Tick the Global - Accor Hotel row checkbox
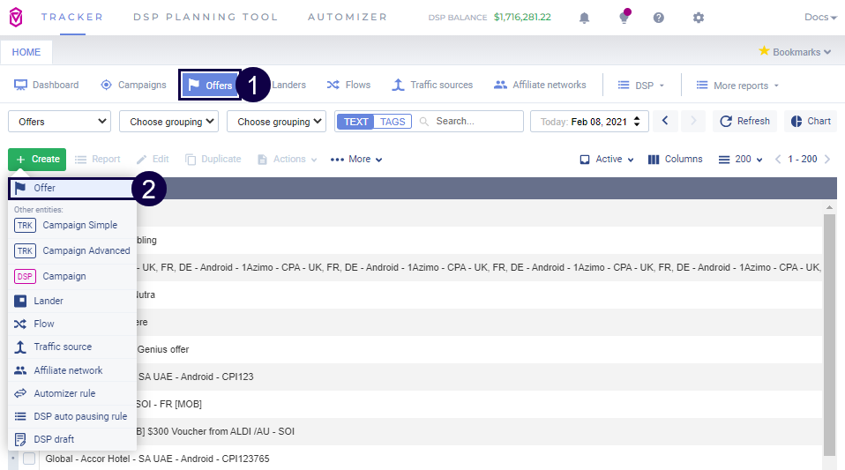 click(x=29, y=459)
